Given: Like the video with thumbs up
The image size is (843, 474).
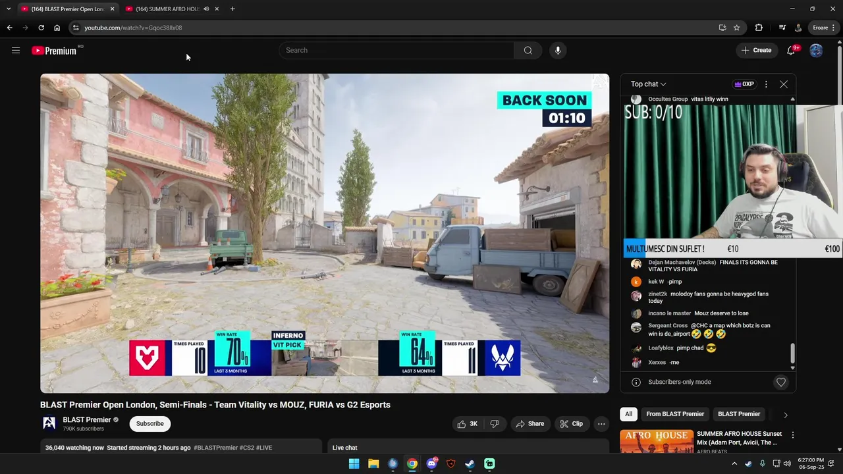Looking at the screenshot, I should tap(468, 424).
